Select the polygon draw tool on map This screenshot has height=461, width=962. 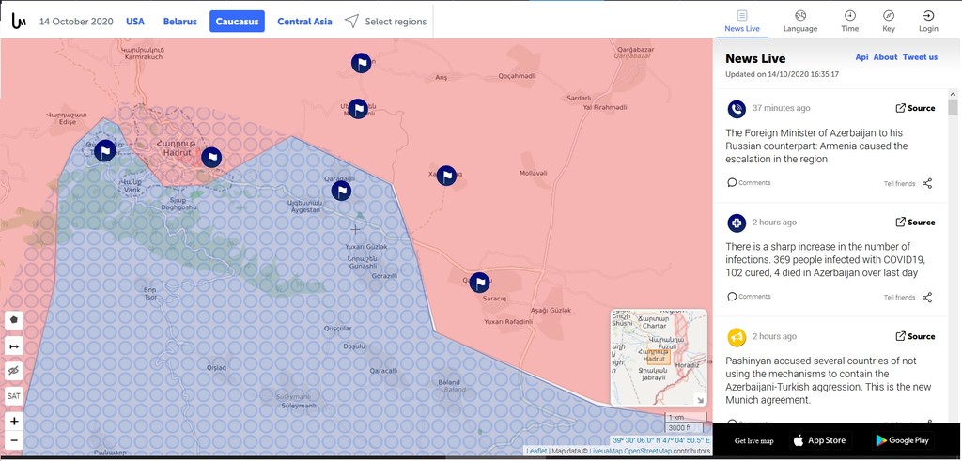pyautogui.click(x=14, y=320)
